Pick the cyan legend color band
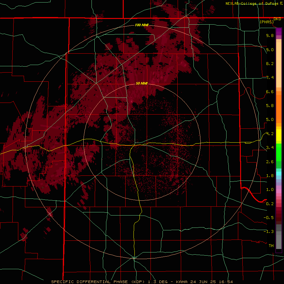Image resolution: width=284 pixels, height=284 pixels. coord(279,174)
